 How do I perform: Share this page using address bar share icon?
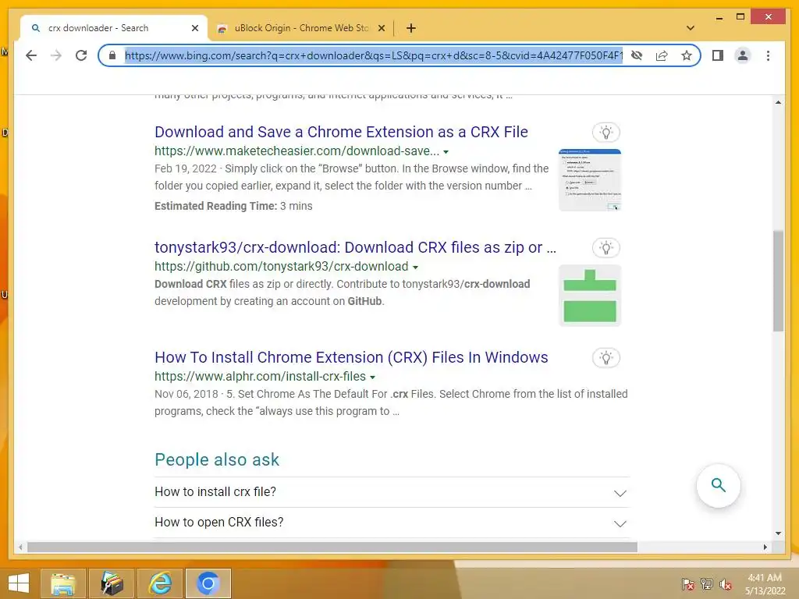click(662, 55)
